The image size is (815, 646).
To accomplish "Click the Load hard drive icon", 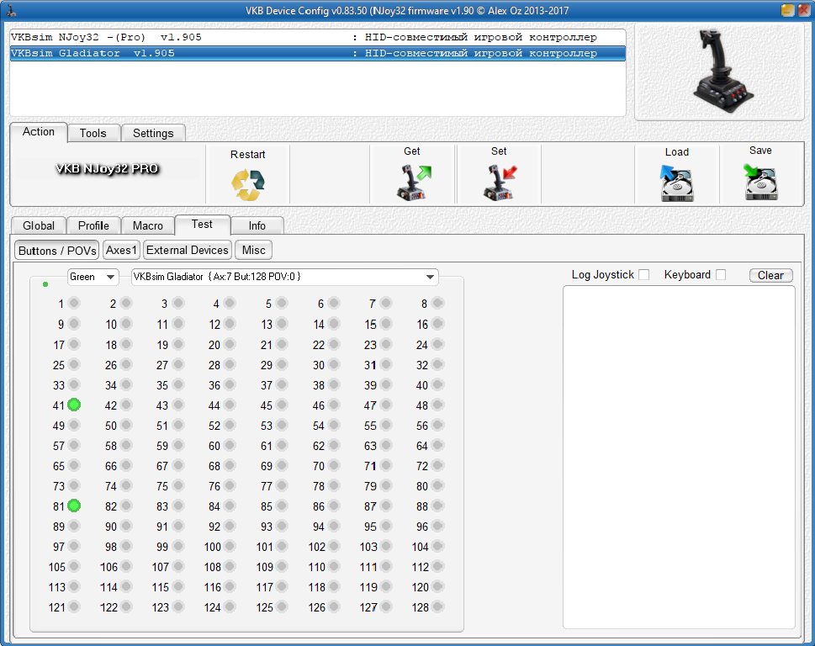I will [677, 183].
